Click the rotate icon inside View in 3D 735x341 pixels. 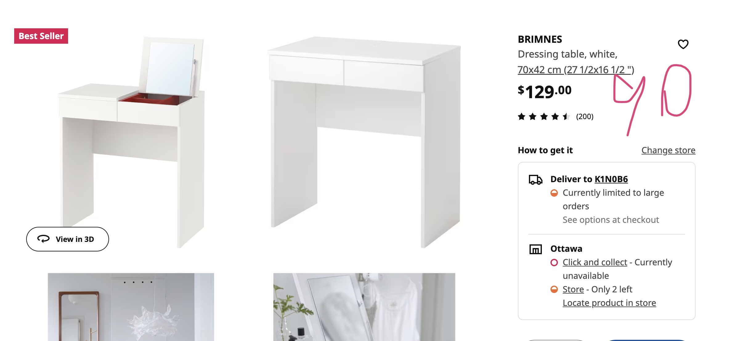click(x=43, y=239)
